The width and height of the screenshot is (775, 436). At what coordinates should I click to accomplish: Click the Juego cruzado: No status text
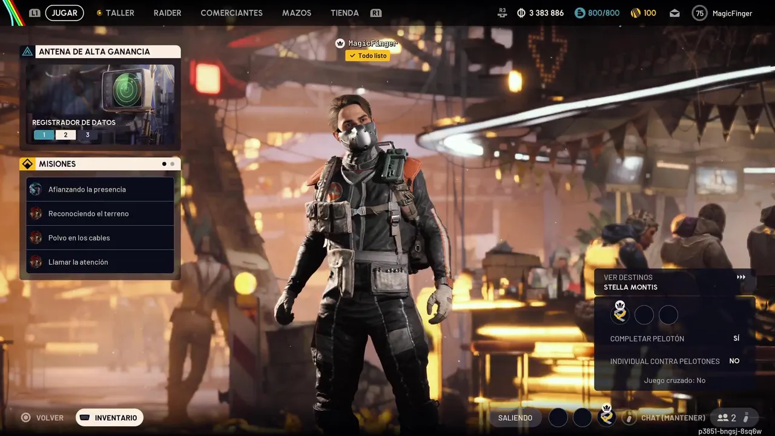tap(674, 380)
